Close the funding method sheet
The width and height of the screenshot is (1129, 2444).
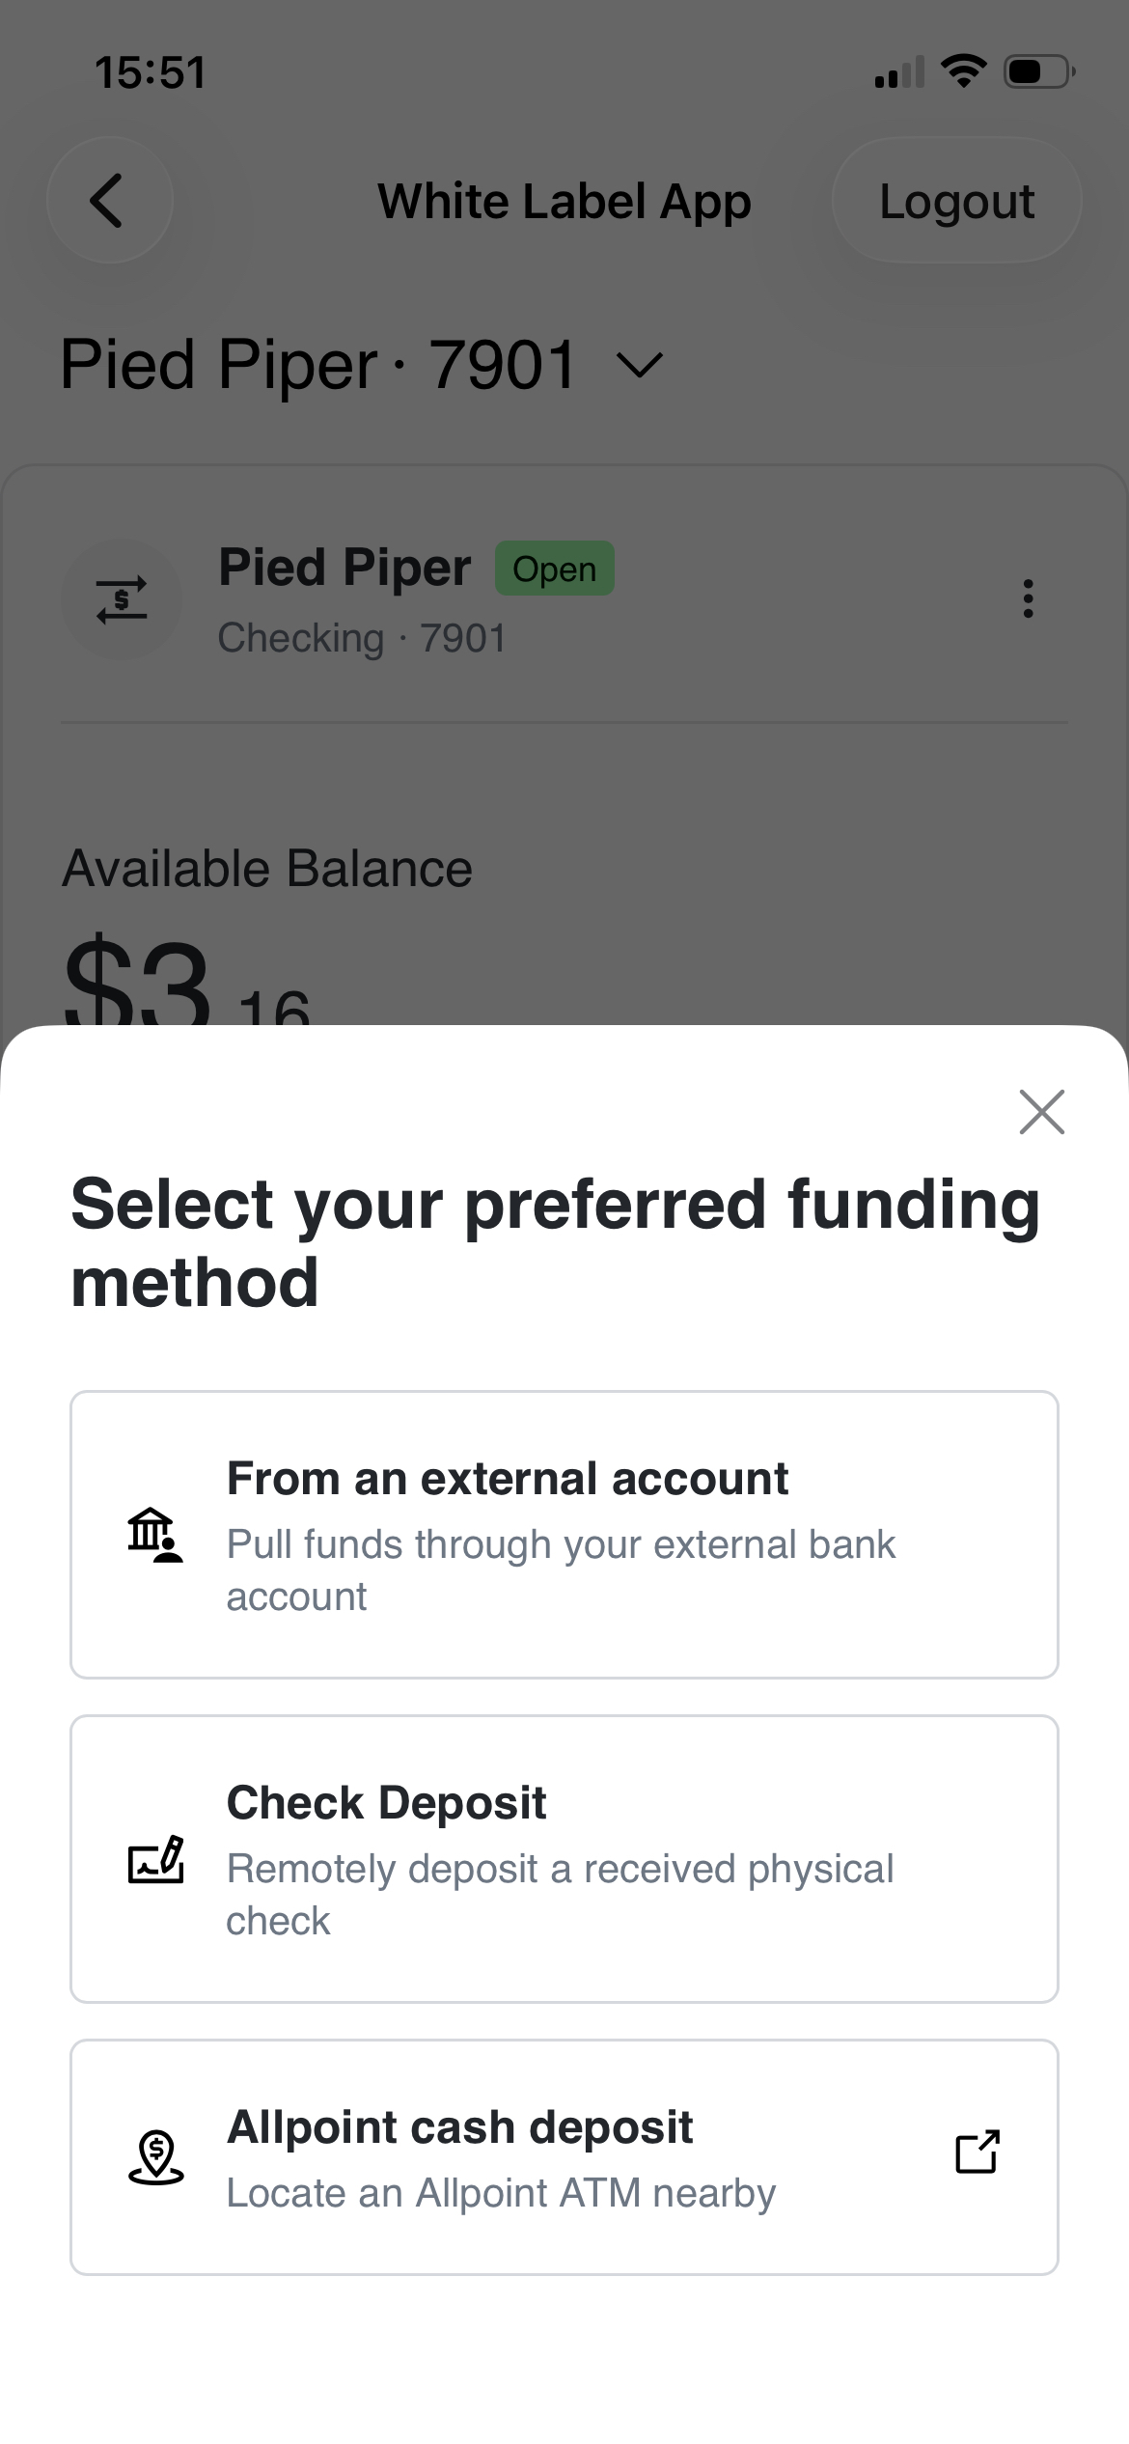tap(1041, 1112)
